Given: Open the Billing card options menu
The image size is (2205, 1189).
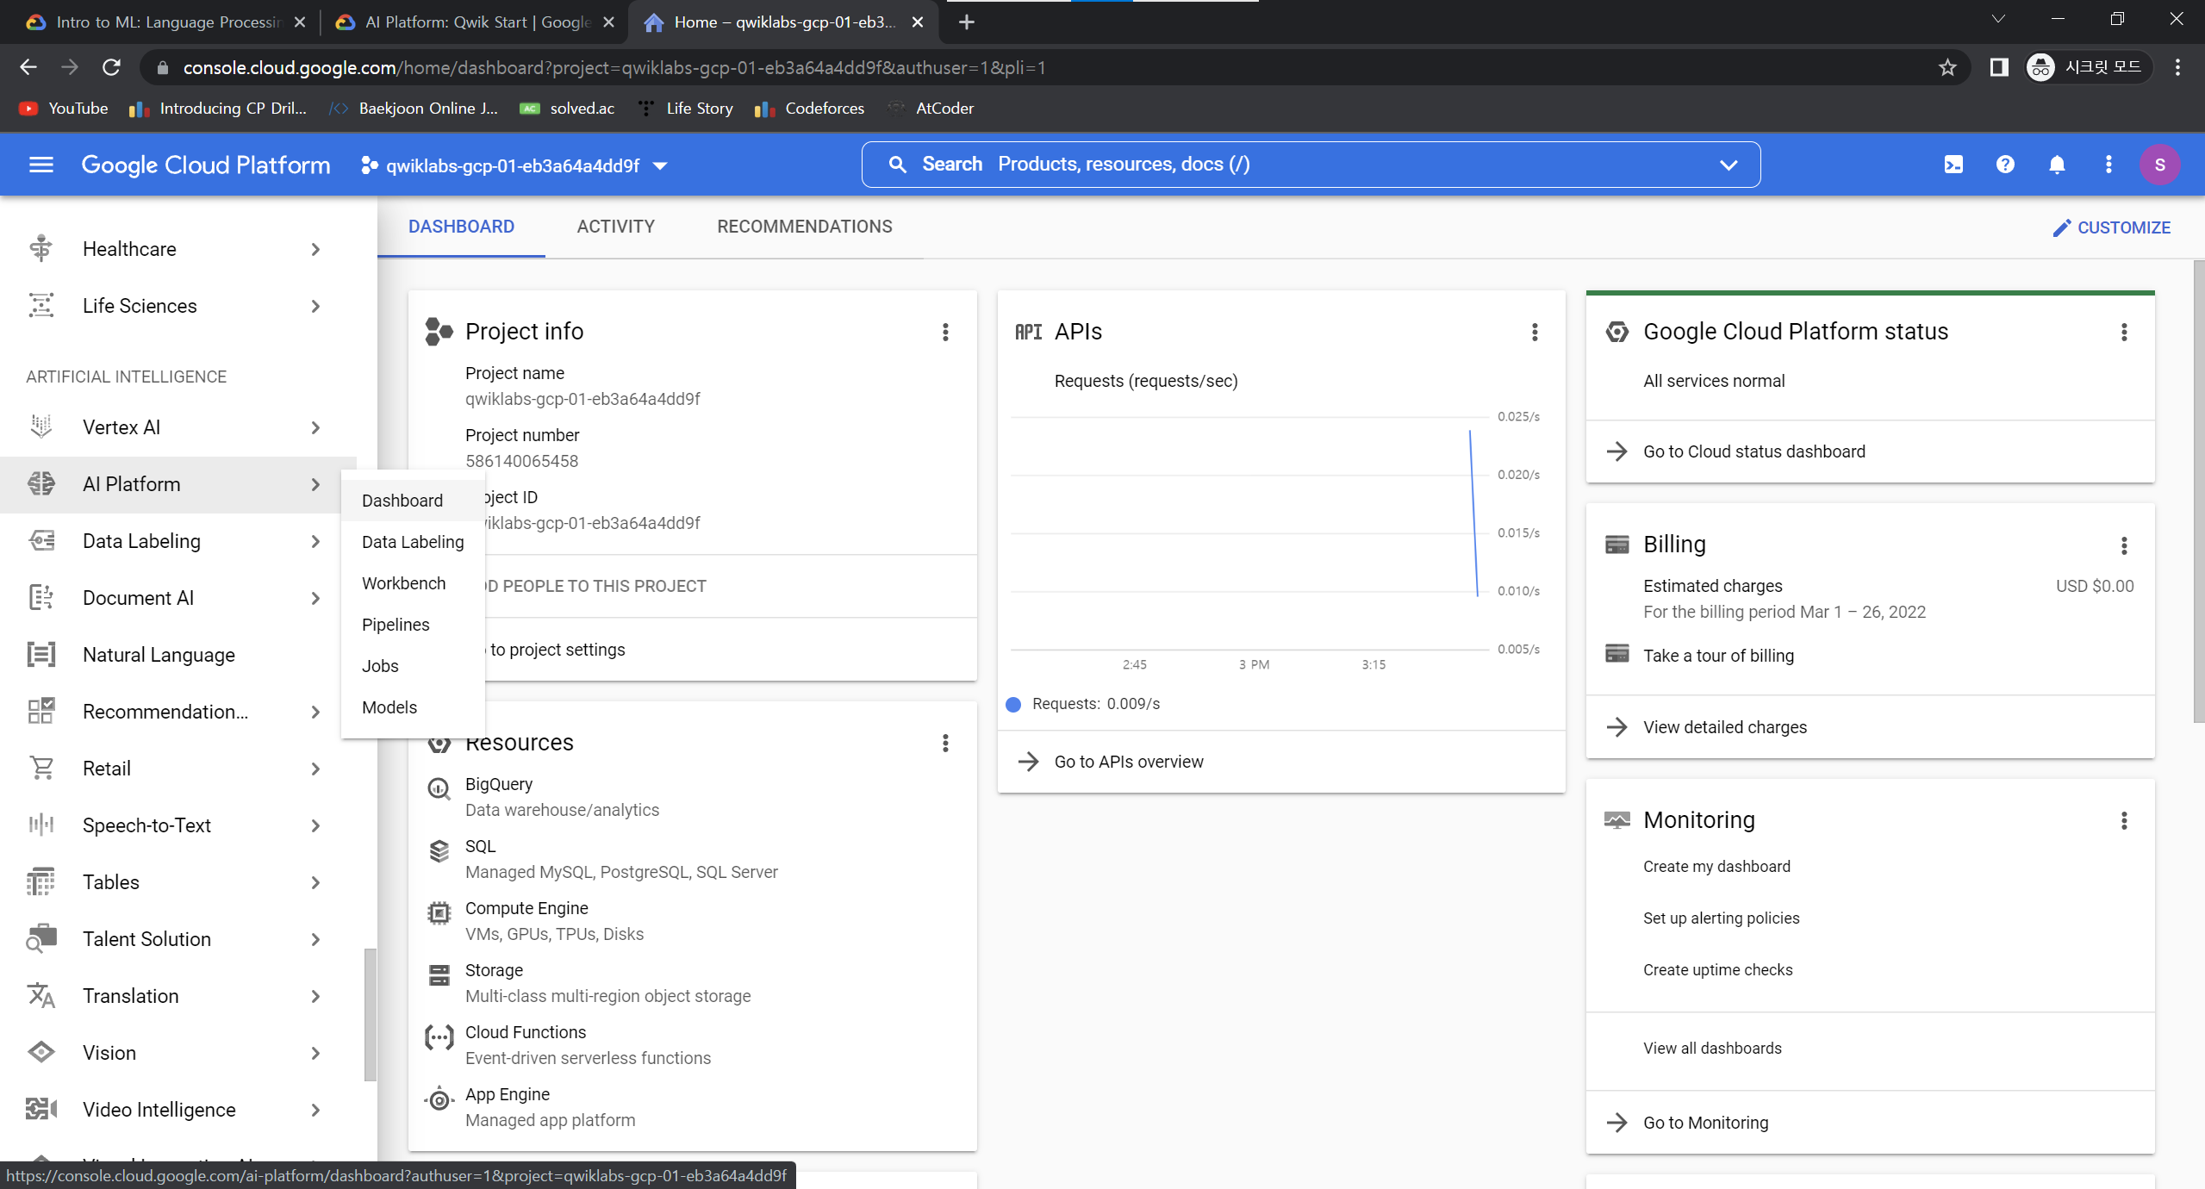Looking at the screenshot, I should tap(2124, 545).
